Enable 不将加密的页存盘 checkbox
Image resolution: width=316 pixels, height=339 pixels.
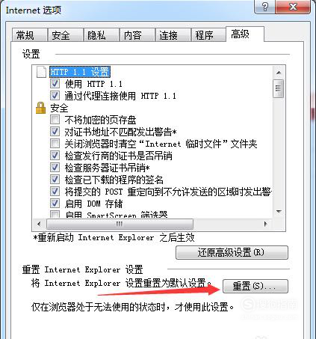pyautogui.click(x=55, y=120)
